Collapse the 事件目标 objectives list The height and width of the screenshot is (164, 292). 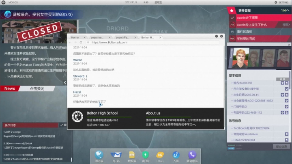[x=288, y=11]
